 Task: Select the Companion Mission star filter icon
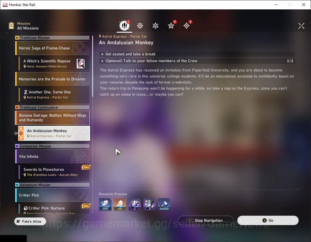click(x=171, y=25)
